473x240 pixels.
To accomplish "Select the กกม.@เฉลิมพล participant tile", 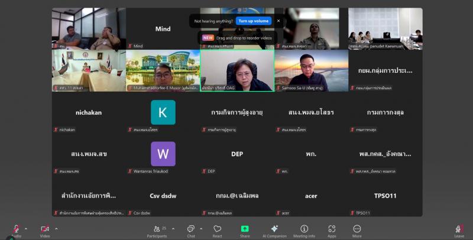I will [x=237, y=196].
